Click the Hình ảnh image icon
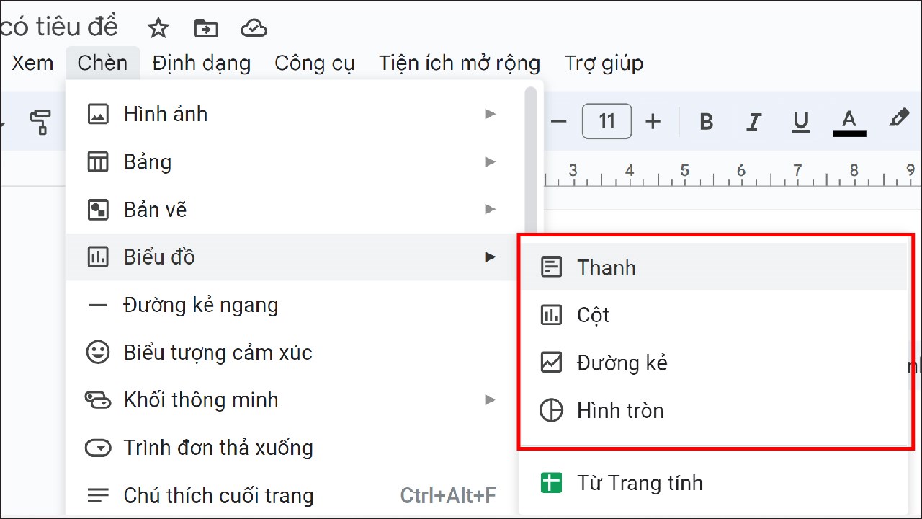Viewport: 922px width, 519px height. pos(98,114)
